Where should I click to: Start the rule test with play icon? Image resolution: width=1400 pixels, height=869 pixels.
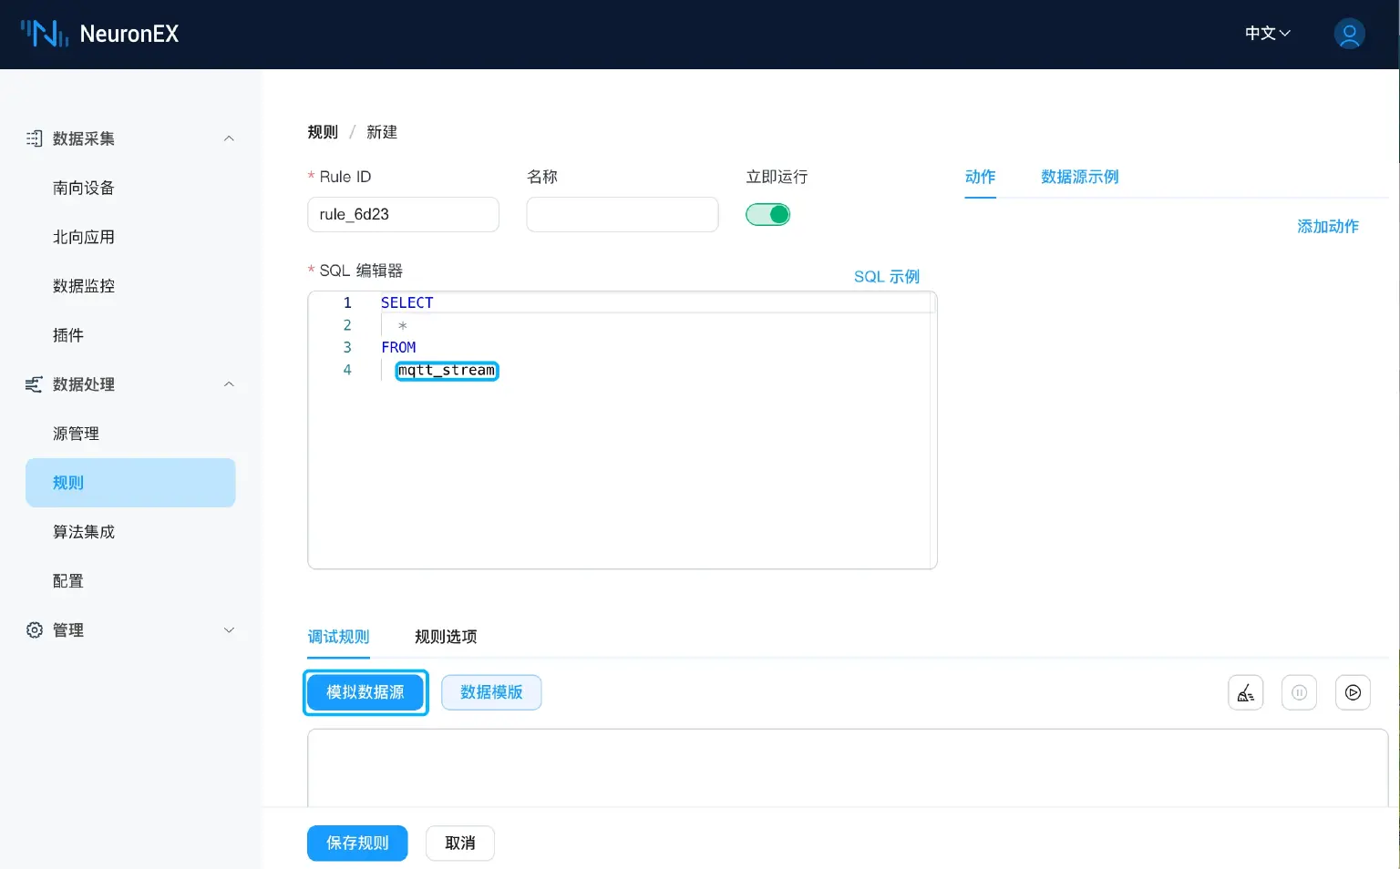pyautogui.click(x=1353, y=692)
